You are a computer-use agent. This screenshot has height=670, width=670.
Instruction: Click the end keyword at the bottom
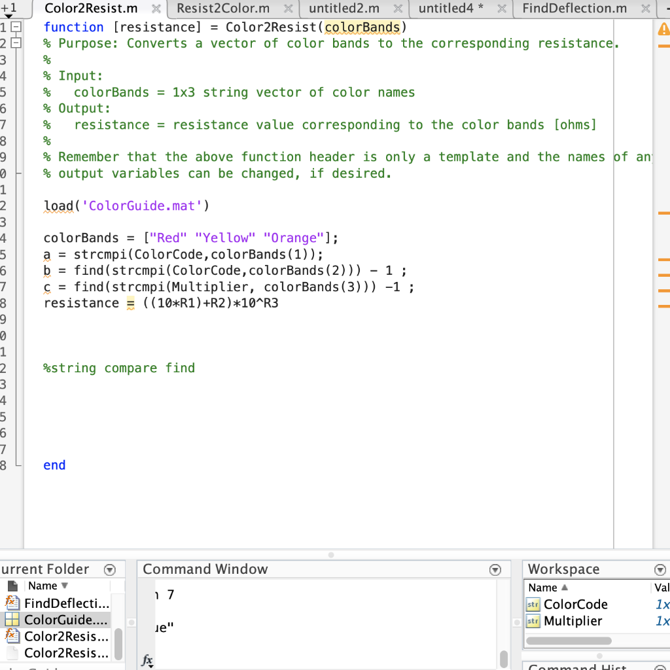[54, 465]
